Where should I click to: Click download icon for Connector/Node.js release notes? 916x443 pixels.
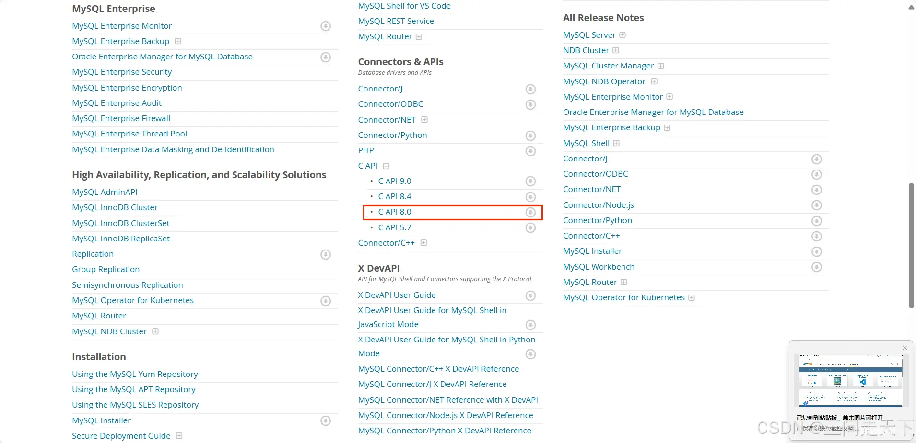[x=817, y=205]
